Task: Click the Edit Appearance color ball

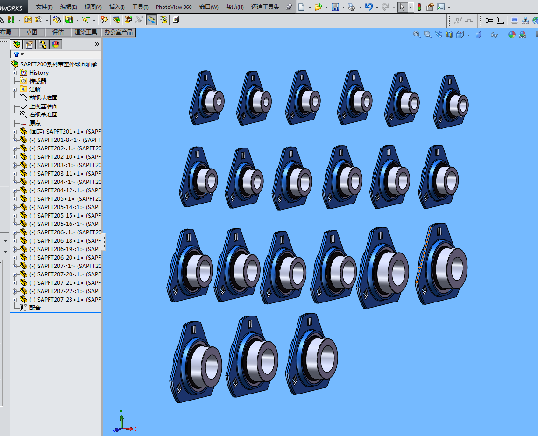Action: coord(511,35)
